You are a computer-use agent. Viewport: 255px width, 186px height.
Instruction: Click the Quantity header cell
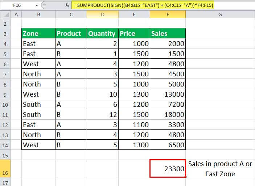(103, 33)
